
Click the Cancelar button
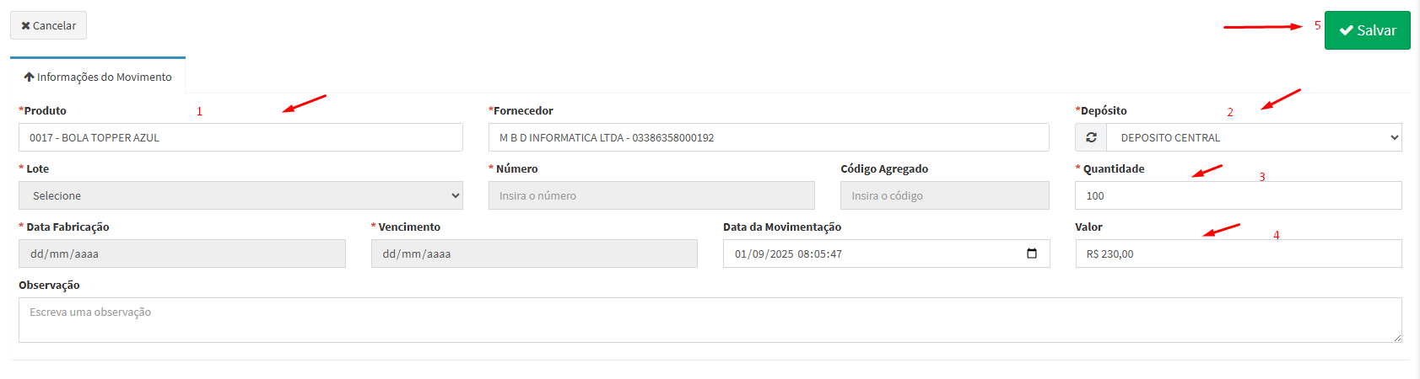coord(48,25)
